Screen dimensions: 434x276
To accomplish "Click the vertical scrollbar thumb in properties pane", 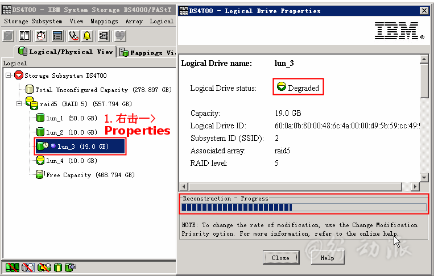I will pyautogui.click(x=424, y=81).
